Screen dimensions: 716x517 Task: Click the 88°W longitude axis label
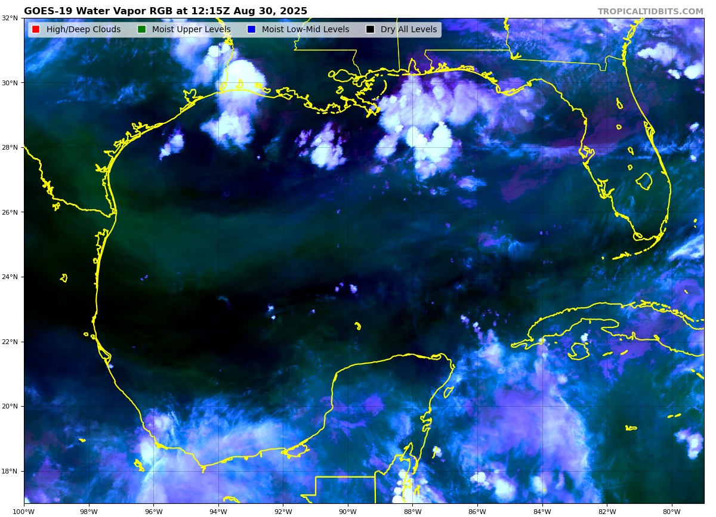pyautogui.click(x=412, y=511)
